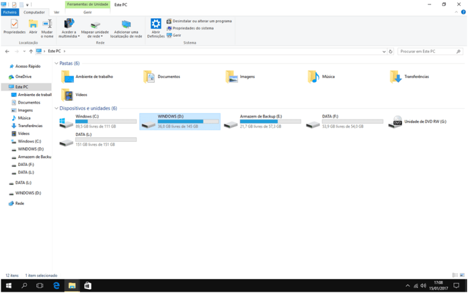Select Unidade de DVD RW (G:)
The width and height of the screenshot is (468, 293).
[x=397, y=122]
